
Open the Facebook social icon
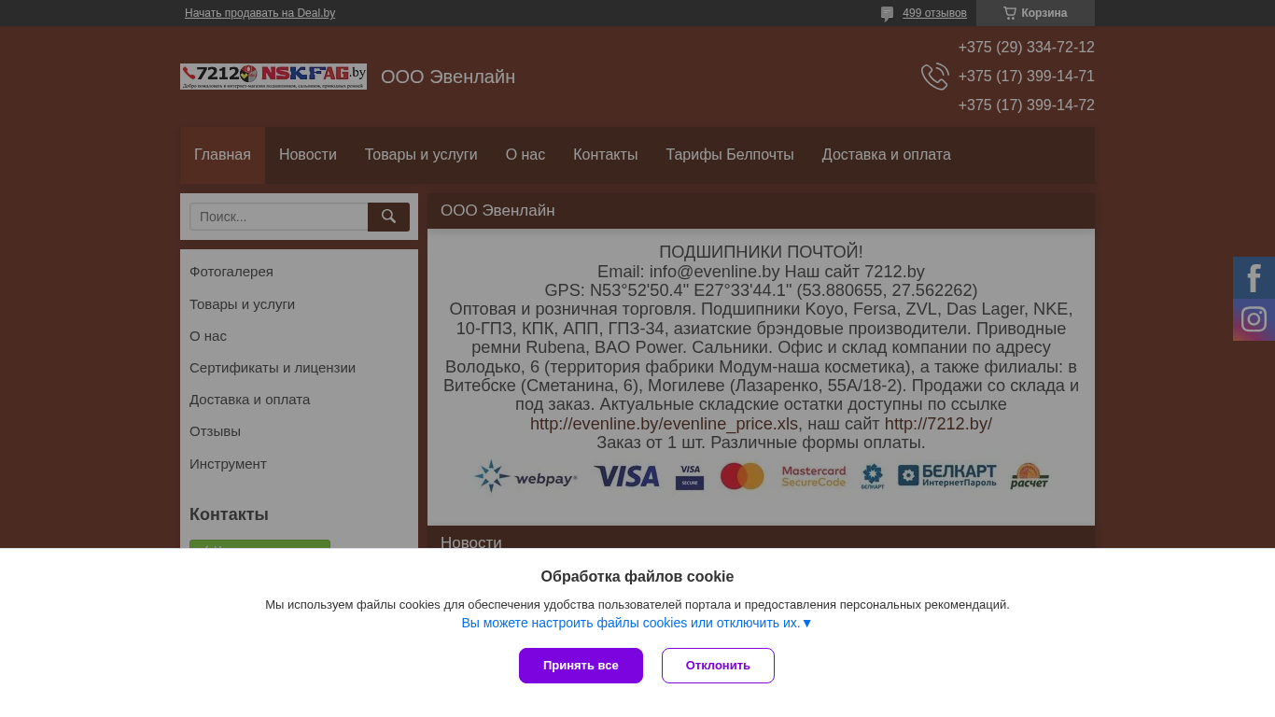1254,277
